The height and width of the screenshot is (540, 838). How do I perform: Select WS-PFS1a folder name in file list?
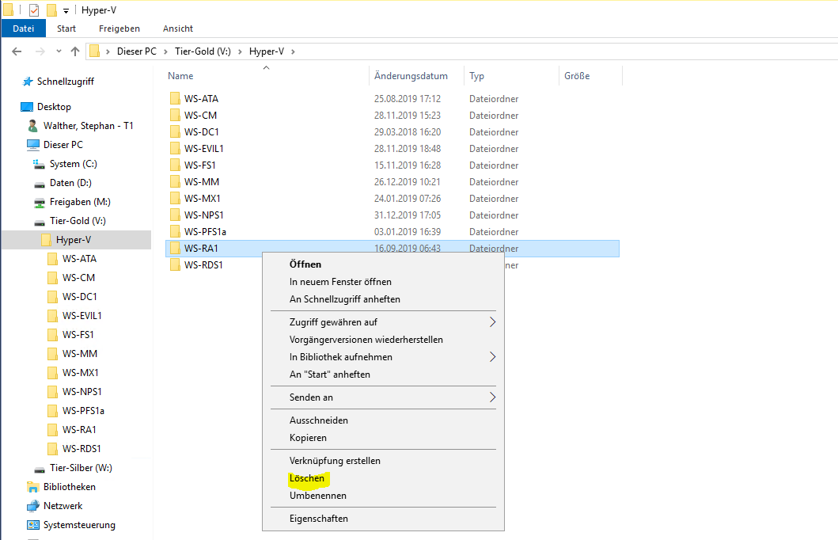pyautogui.click(x=205, y=231)
